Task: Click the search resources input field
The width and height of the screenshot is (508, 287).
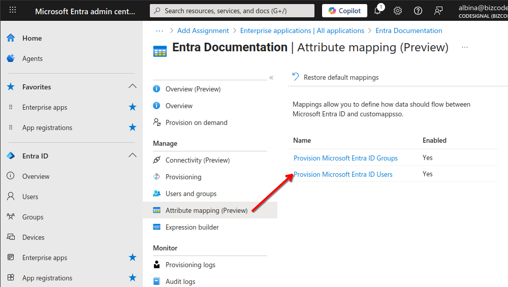Action: 232,11
